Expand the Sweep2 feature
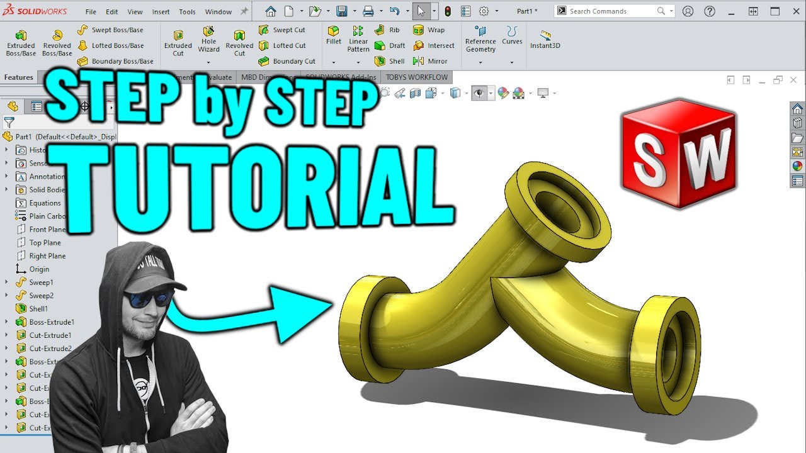The width and height of the screenshot is (806, 453). [7, 296]
